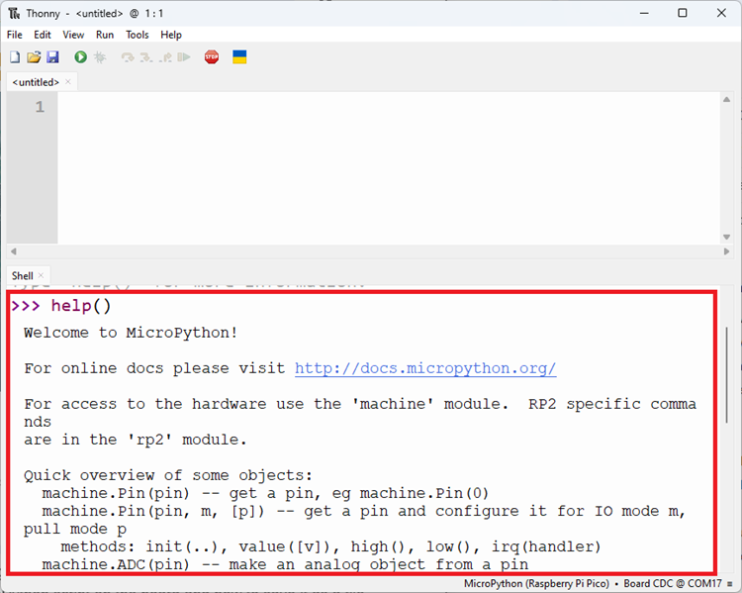The image size is (742, 593).
Task: Save the script with the floppy icon
Action: click(52, 57)
